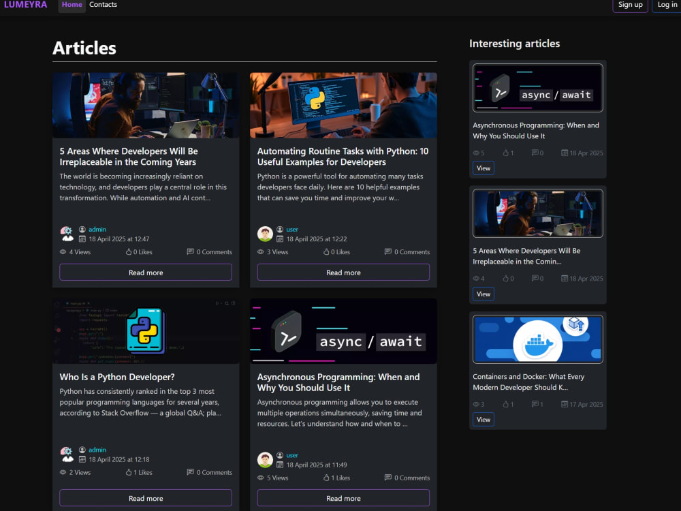Screen dimensions: 681x511
Task: Click thumbs-up icon on main 'Asynchronous Programming' card
Action: [x=326, y=478]
